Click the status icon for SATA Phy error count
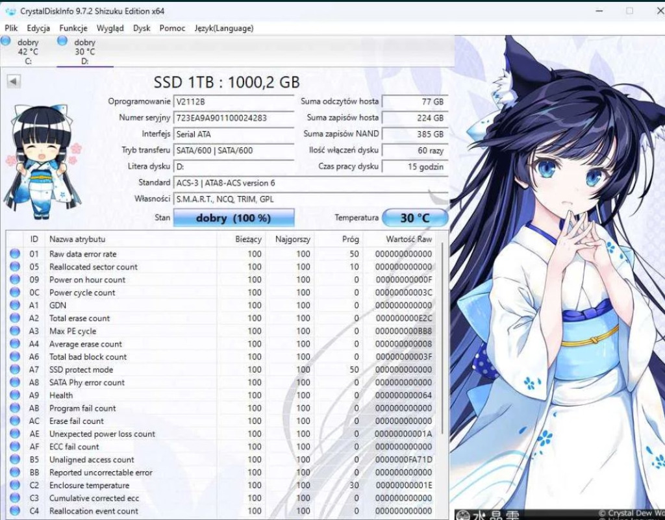Viewport: 665px width, 520px height. pos(15,382)
